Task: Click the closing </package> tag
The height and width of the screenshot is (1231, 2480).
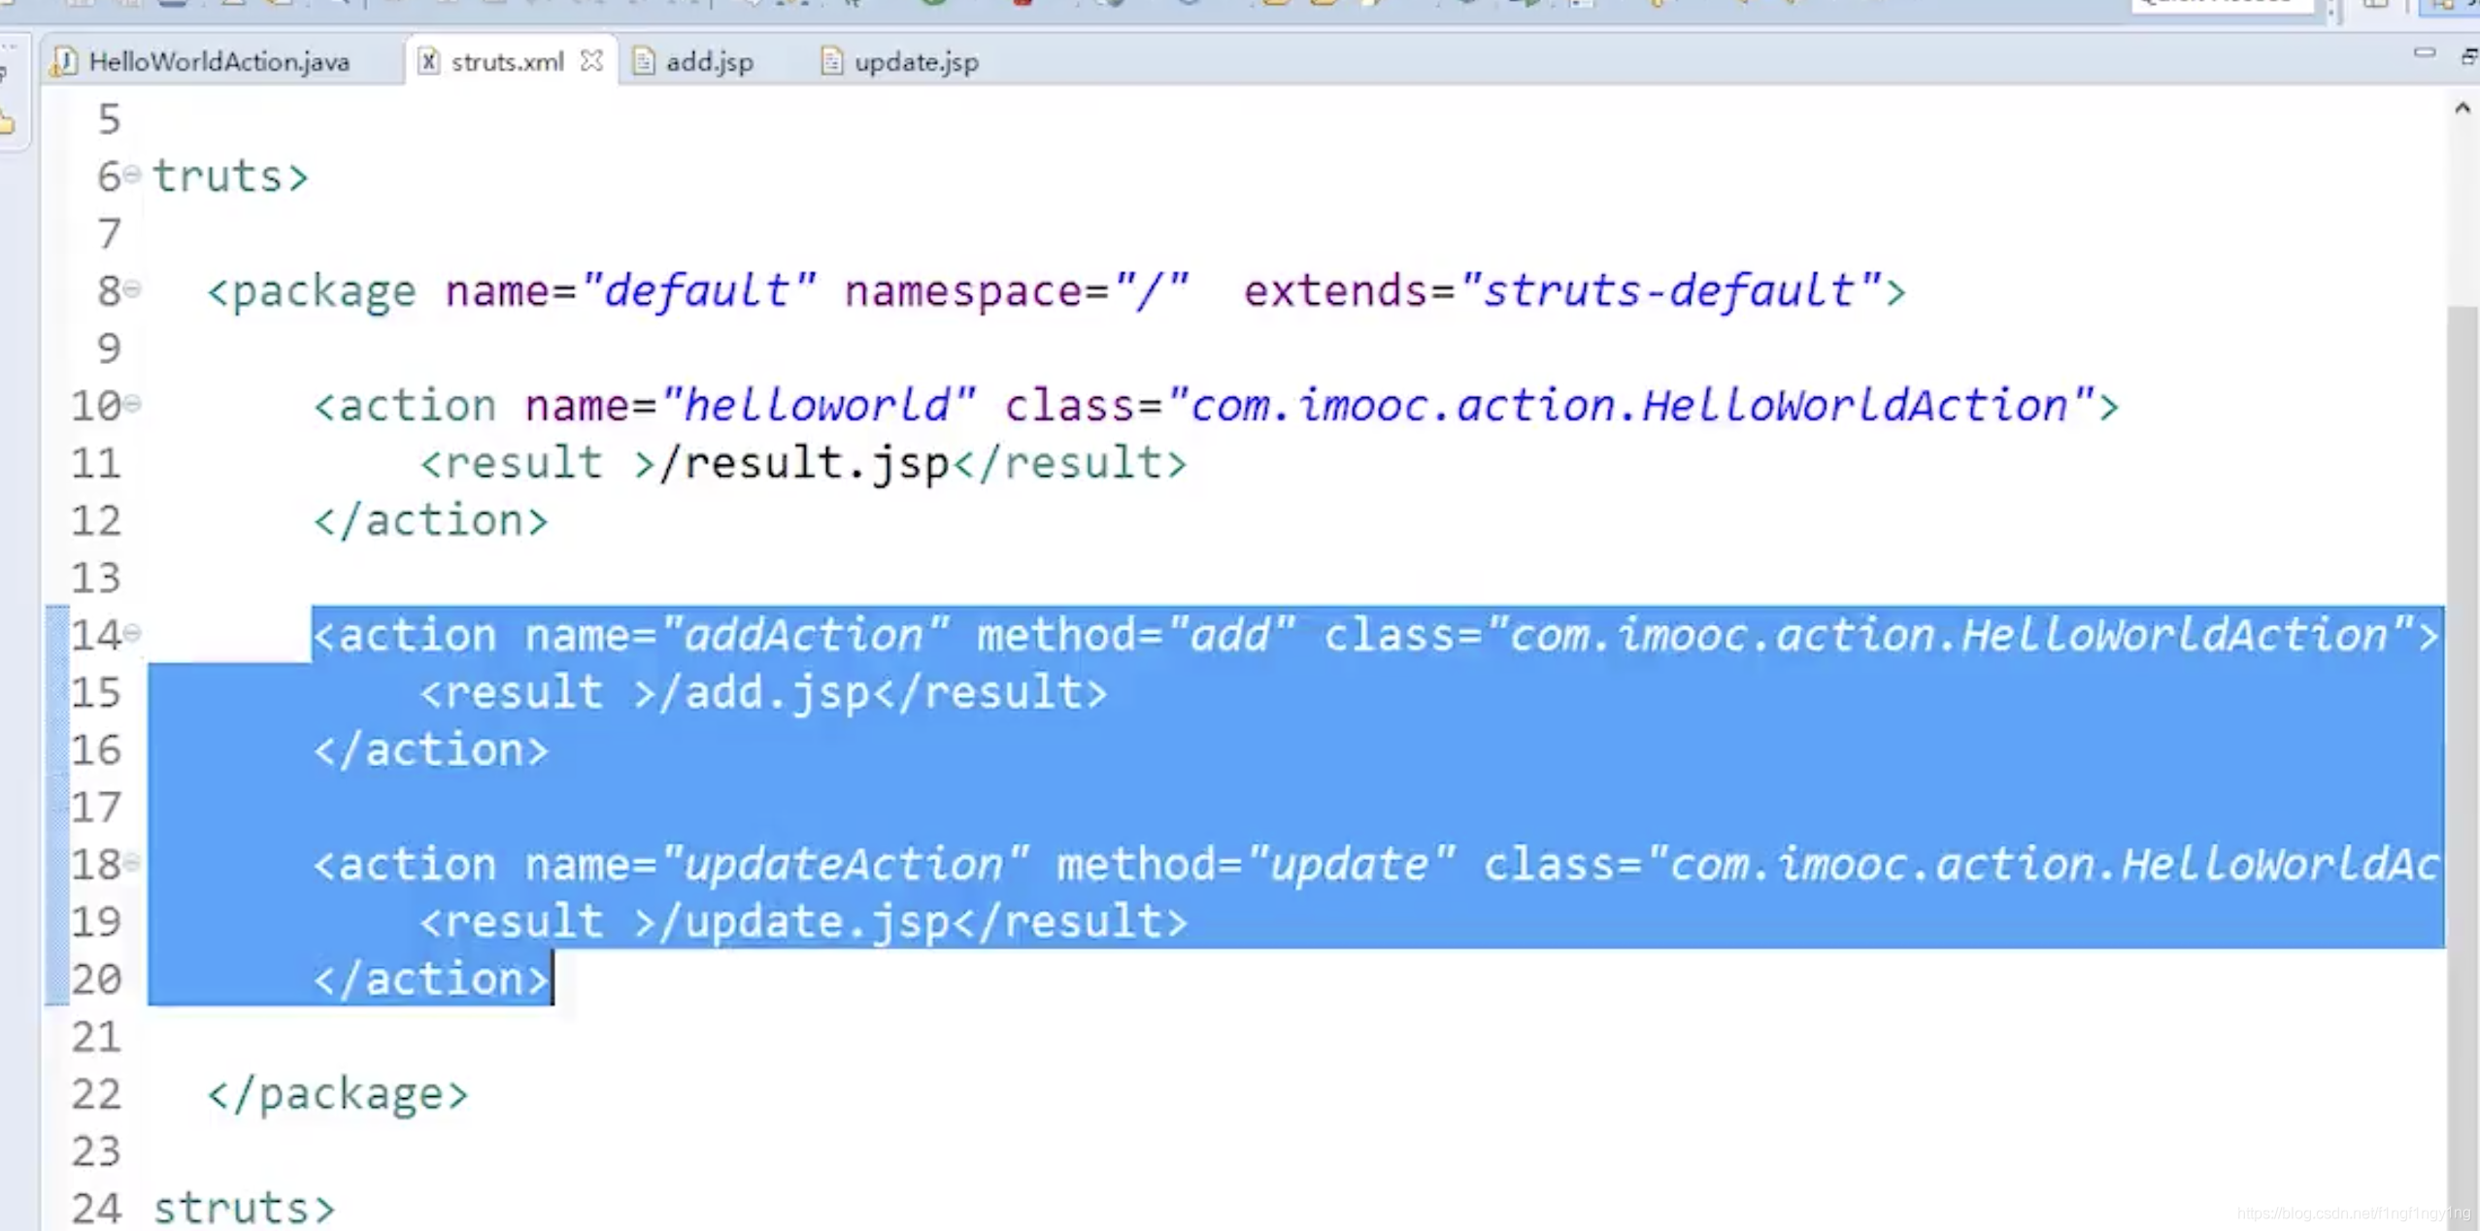Action: pyautogui.click(x=337, y=1095)
